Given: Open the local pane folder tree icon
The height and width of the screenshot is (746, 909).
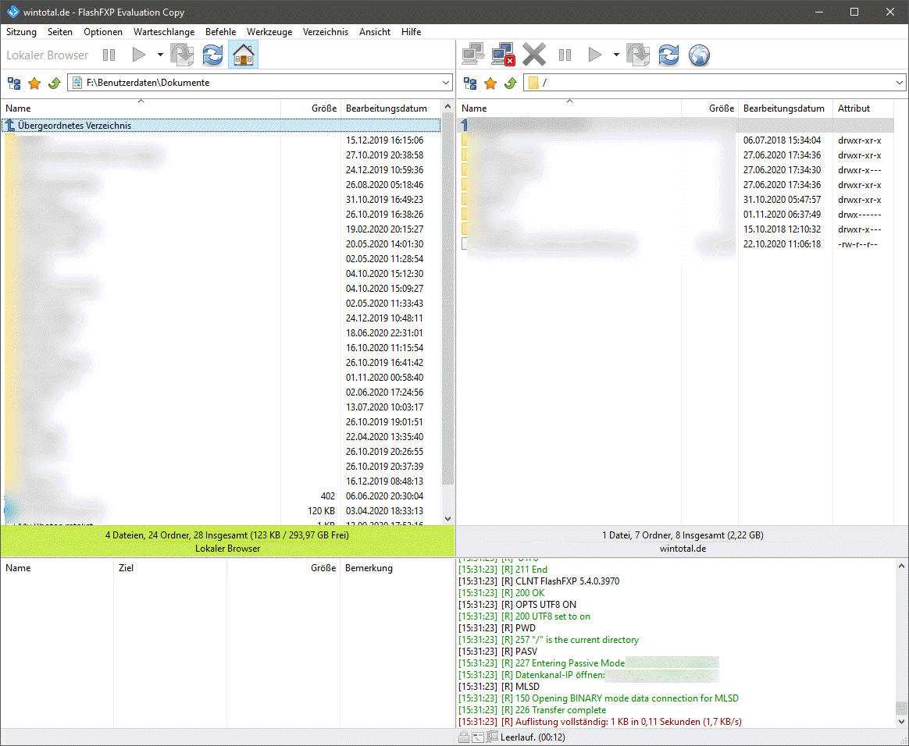Looking at the screenshot, I should pos(14,83).
